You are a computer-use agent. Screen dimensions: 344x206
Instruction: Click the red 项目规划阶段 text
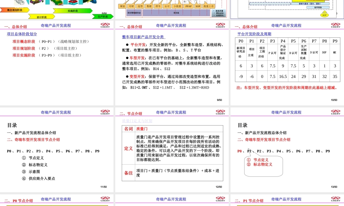pyautogui.click(x=24, y=48)
